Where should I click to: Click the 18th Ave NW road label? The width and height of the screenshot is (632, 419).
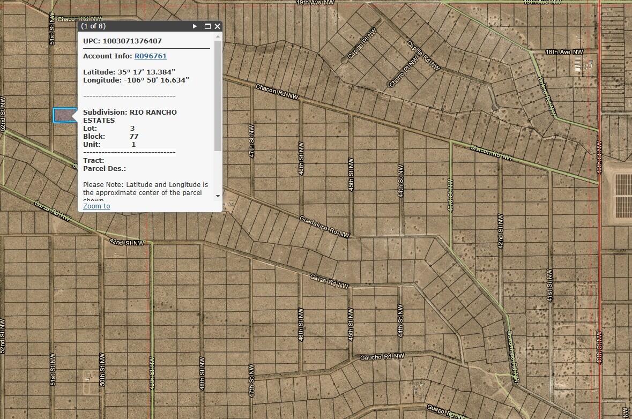[563, 52]
